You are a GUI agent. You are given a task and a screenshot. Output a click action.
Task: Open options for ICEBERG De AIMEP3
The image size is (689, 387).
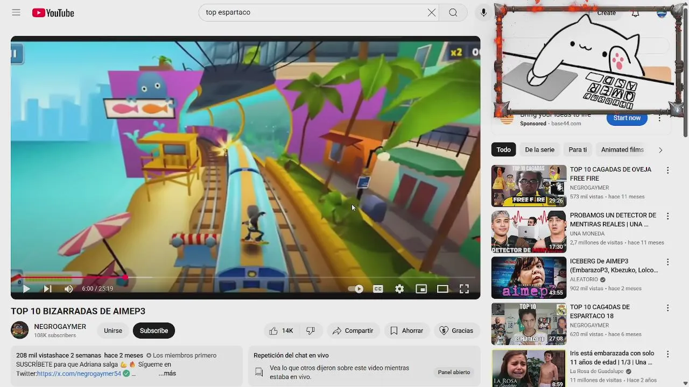[x=667, y=262]
